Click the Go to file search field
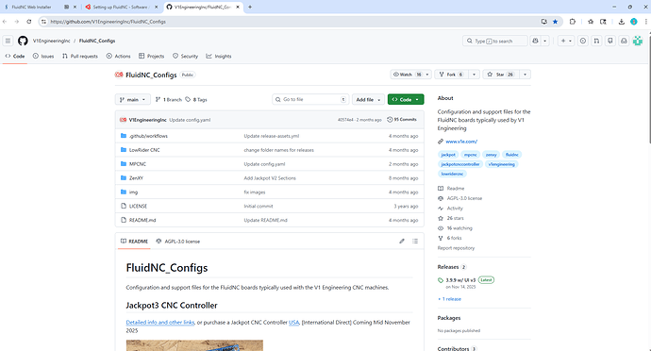 coord(310,100)
